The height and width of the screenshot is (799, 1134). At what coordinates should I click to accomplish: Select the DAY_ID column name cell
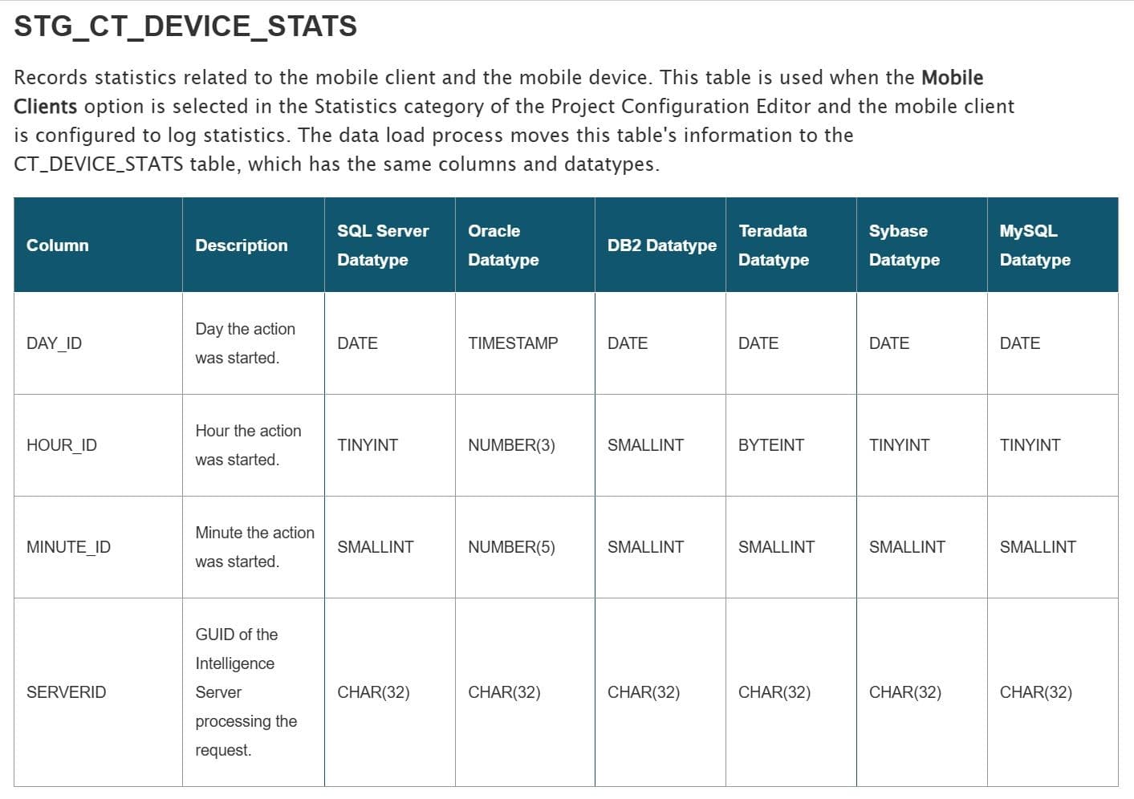coord(55,343)
